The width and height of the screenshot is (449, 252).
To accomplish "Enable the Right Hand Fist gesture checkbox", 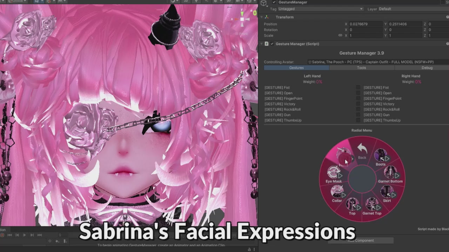I will (x=358, y=87).
